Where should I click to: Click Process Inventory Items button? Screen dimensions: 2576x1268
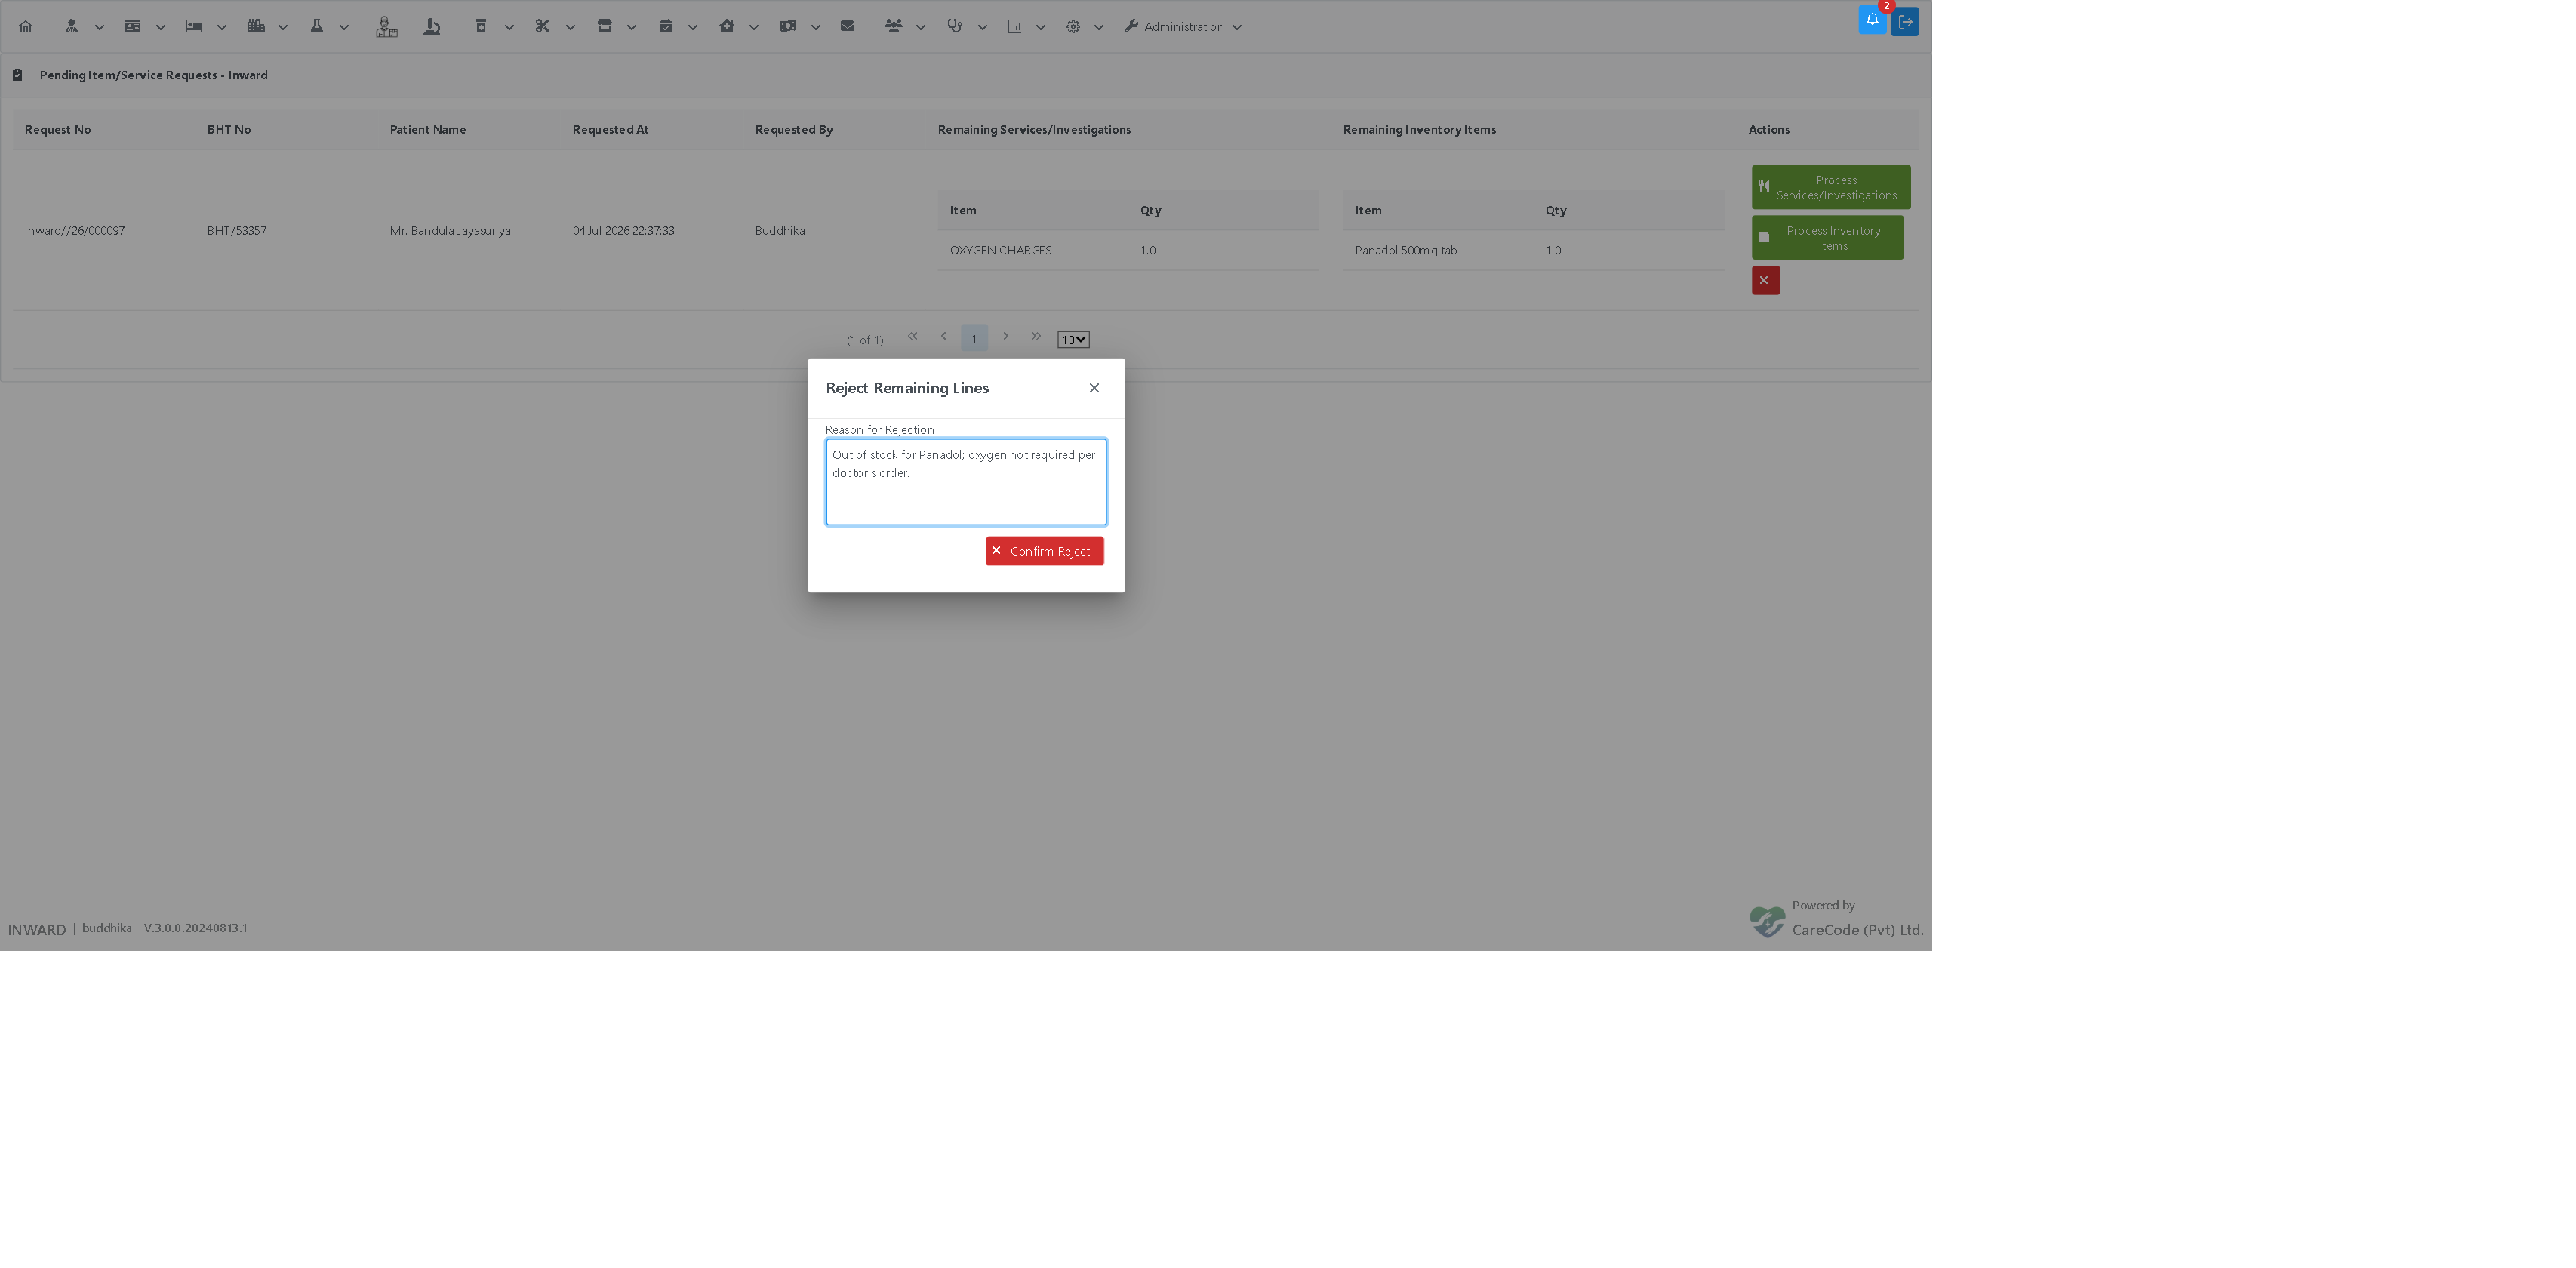click(x=1827, y=238)
